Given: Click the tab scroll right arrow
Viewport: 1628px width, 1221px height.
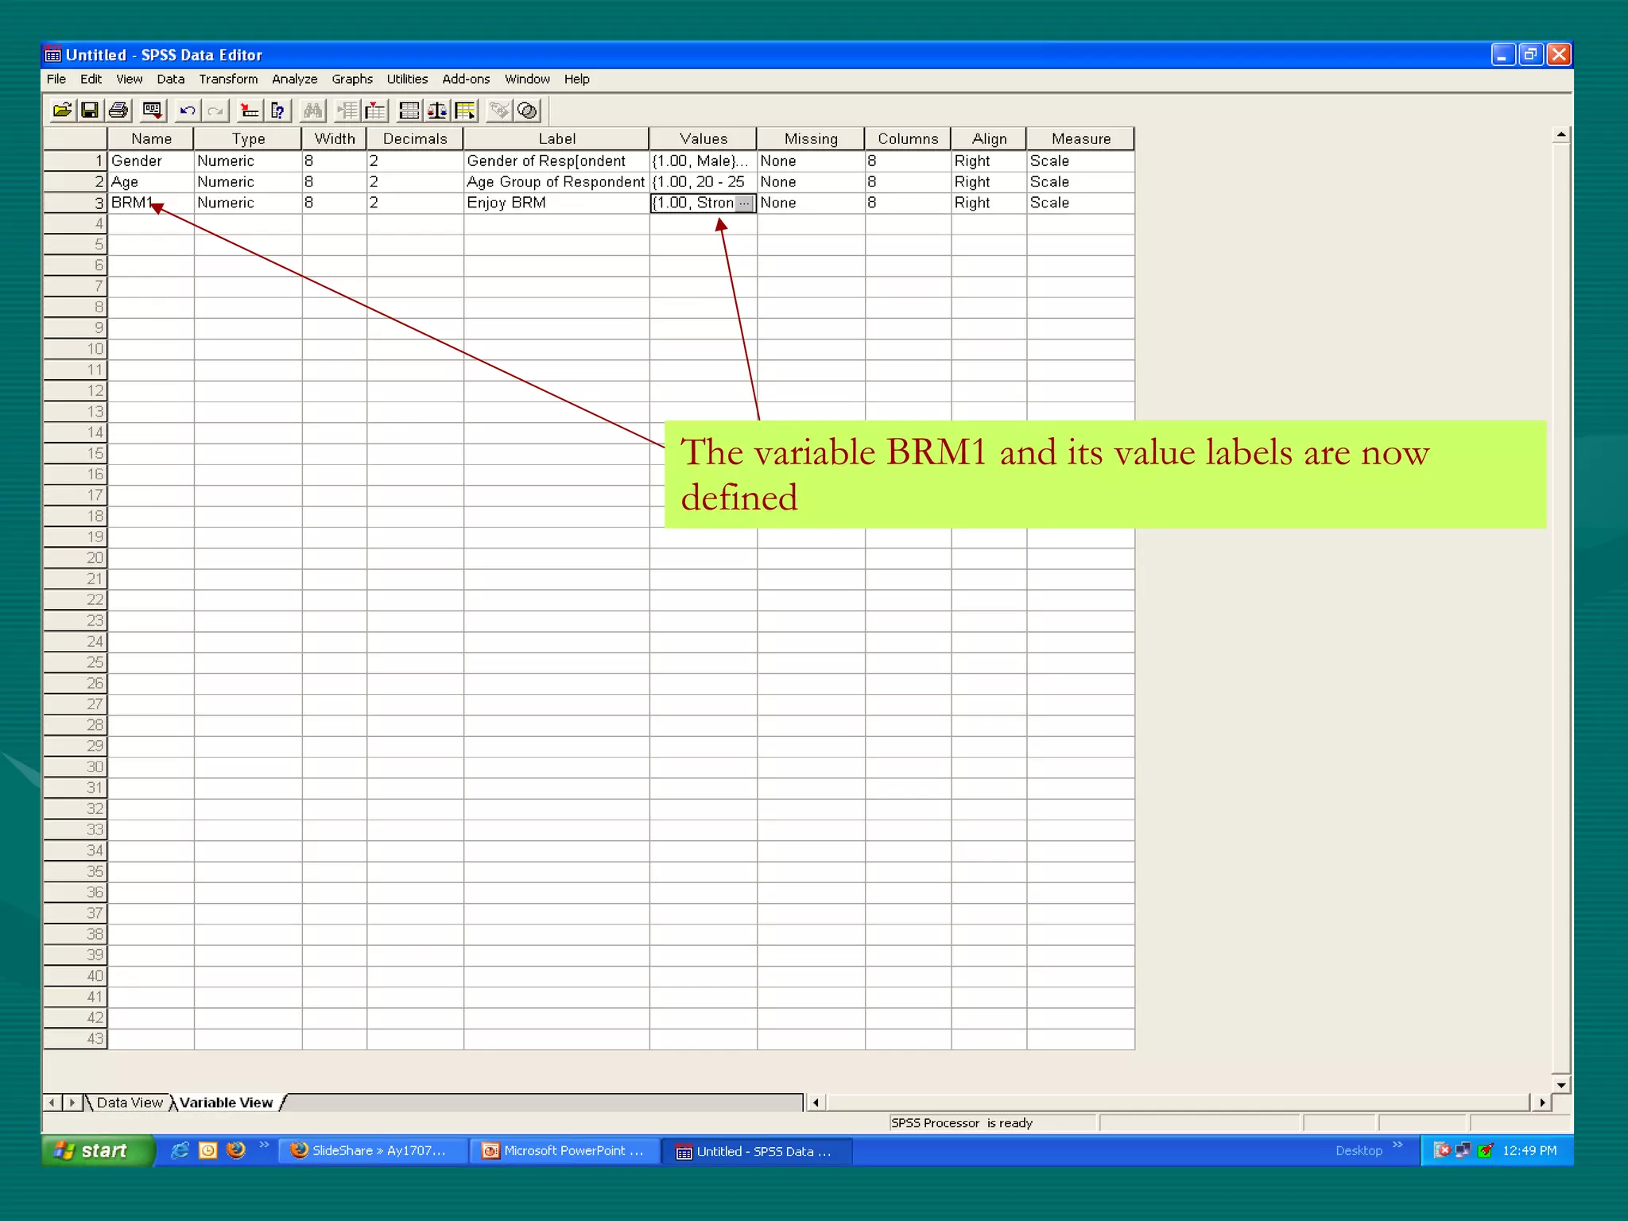Looking at the screenshot, I should (x=72, y=1103).
